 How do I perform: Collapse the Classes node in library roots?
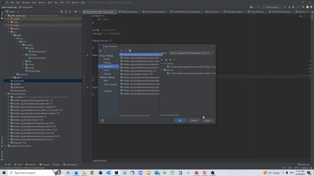tap(162, 64)
